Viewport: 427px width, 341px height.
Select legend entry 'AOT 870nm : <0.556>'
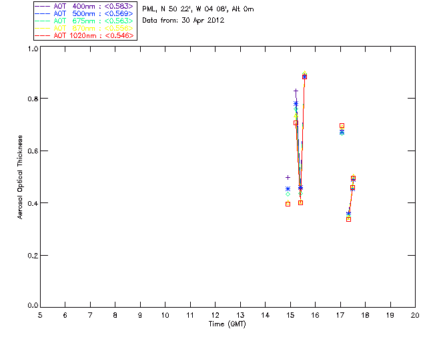pyautogui.click(x=85, y=28)
